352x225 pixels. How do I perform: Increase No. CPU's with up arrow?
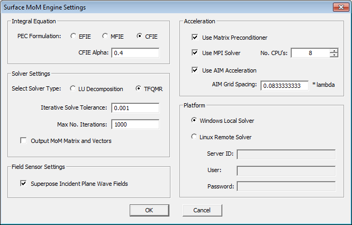tap(333, 50)
